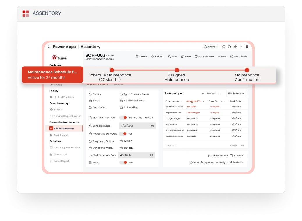
Task: Open the question mark help icon
Action: (x=241, y=47)
